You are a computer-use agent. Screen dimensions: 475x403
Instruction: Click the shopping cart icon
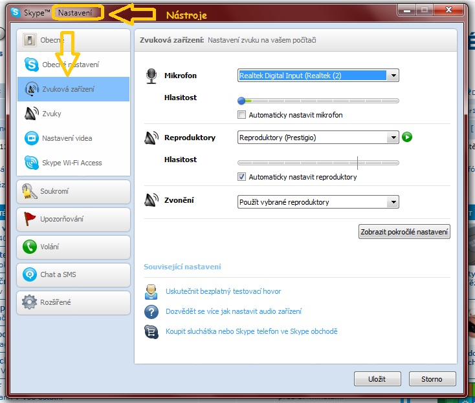151,332
